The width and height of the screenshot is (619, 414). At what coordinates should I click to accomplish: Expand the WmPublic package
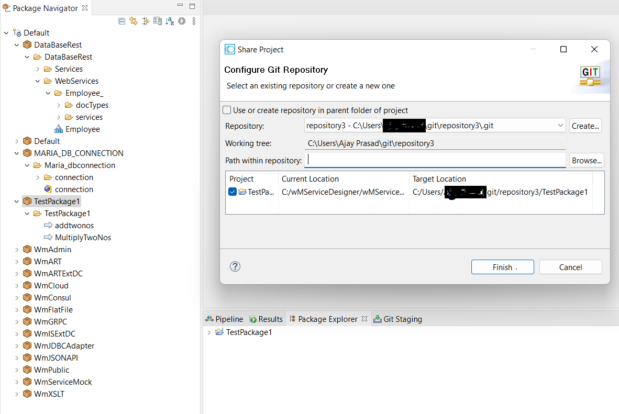click(x=17, y=370)
